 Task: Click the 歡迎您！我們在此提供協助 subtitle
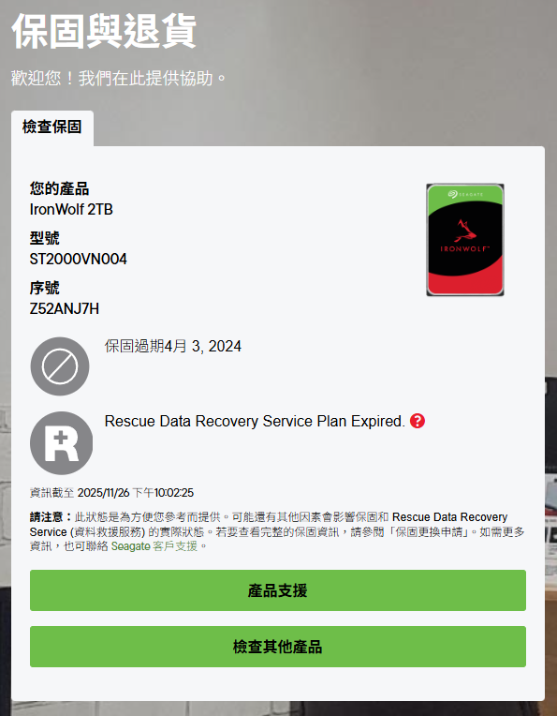pos(119,78)
